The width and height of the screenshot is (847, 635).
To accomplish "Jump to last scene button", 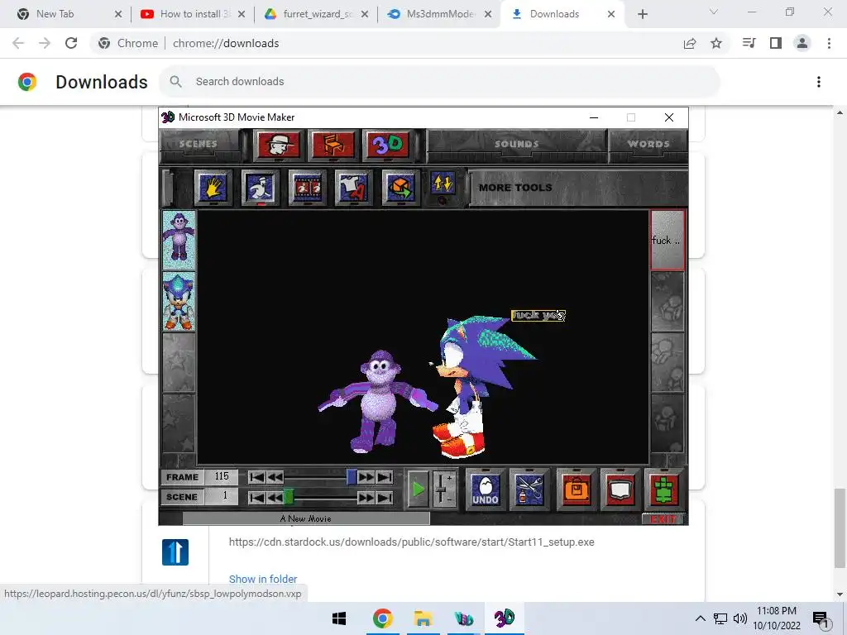I will [385, 497].
